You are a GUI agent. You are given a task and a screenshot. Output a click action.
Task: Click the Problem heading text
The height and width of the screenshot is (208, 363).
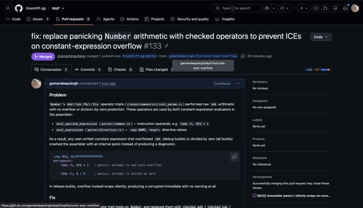tap(58, 95)
